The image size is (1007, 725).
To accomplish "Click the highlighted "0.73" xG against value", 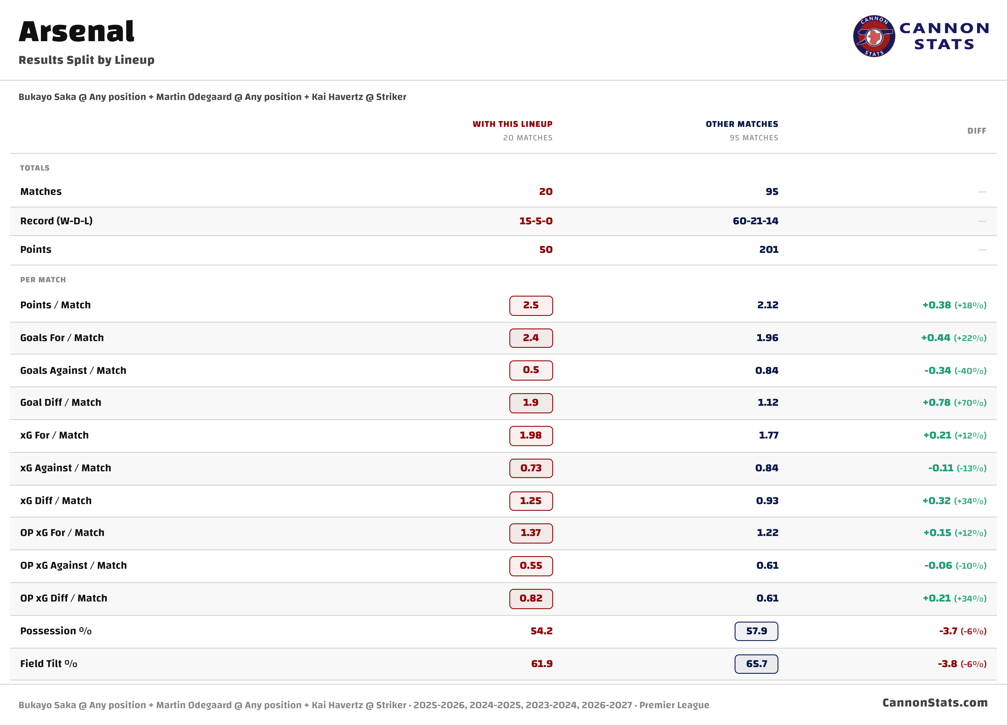I will [x=531, y=468].
